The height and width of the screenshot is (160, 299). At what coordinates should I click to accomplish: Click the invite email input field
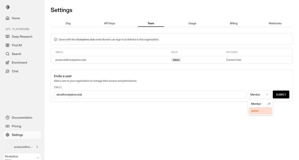150,95
